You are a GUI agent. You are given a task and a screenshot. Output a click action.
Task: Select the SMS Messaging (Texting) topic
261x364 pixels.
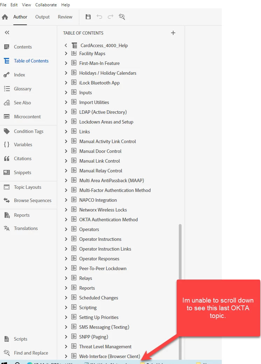(104, 327)
